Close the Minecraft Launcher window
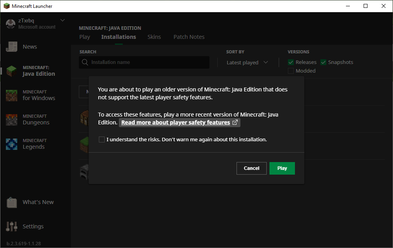The height and width of the screenshot is (248, 393). click(x=384, y=6)
